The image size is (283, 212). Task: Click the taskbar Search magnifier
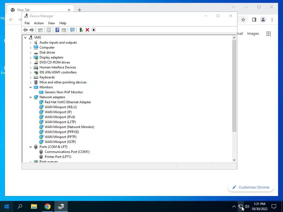20,206
